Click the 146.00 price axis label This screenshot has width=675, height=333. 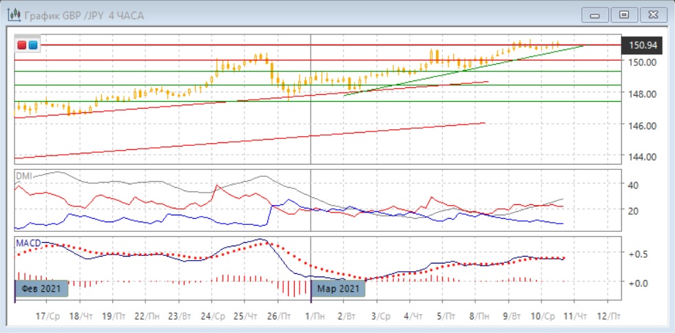pos(642,125)
